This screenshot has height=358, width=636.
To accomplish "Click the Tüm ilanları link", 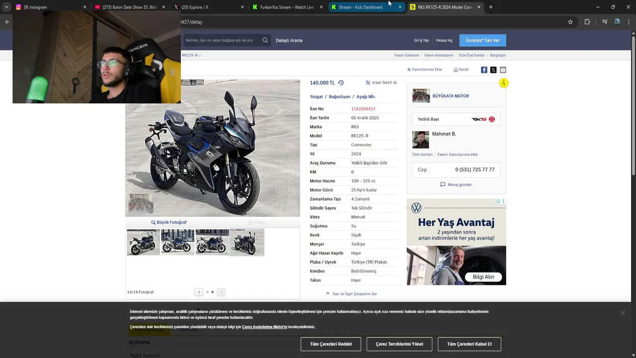I will pyautogui.click(x=422, y=155).
